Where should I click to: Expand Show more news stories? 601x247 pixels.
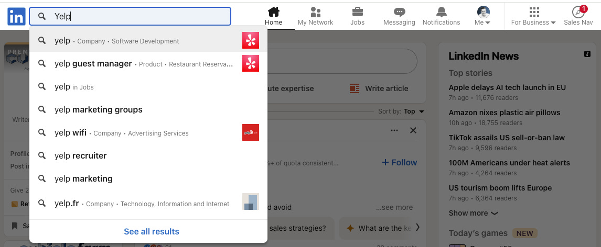474,213
